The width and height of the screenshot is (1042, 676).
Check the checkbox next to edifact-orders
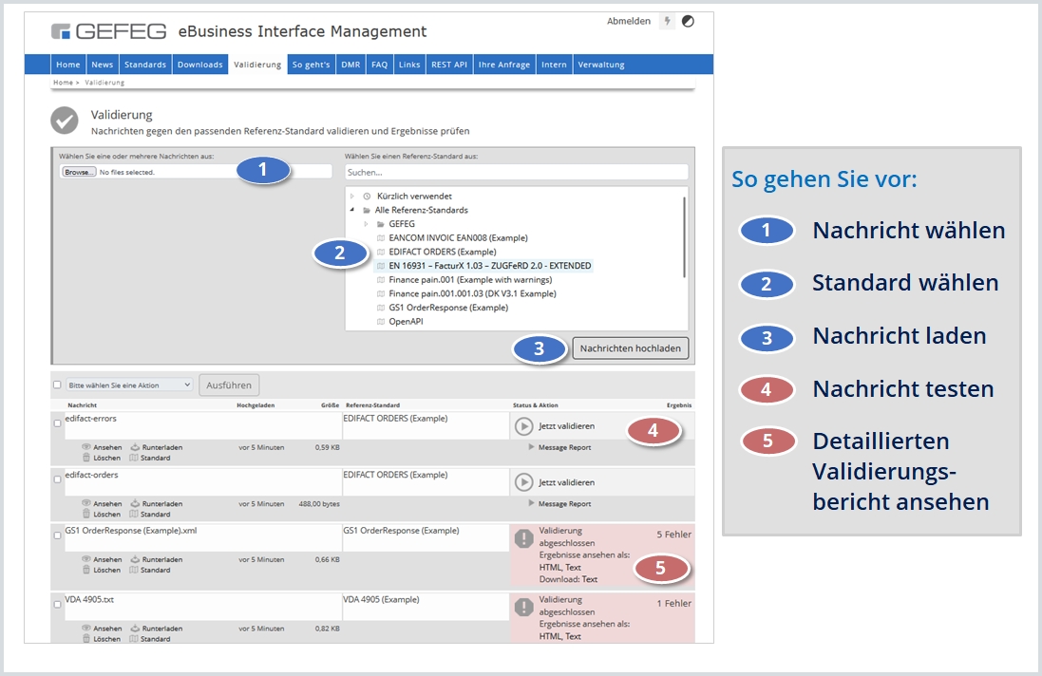pos(57,479)
